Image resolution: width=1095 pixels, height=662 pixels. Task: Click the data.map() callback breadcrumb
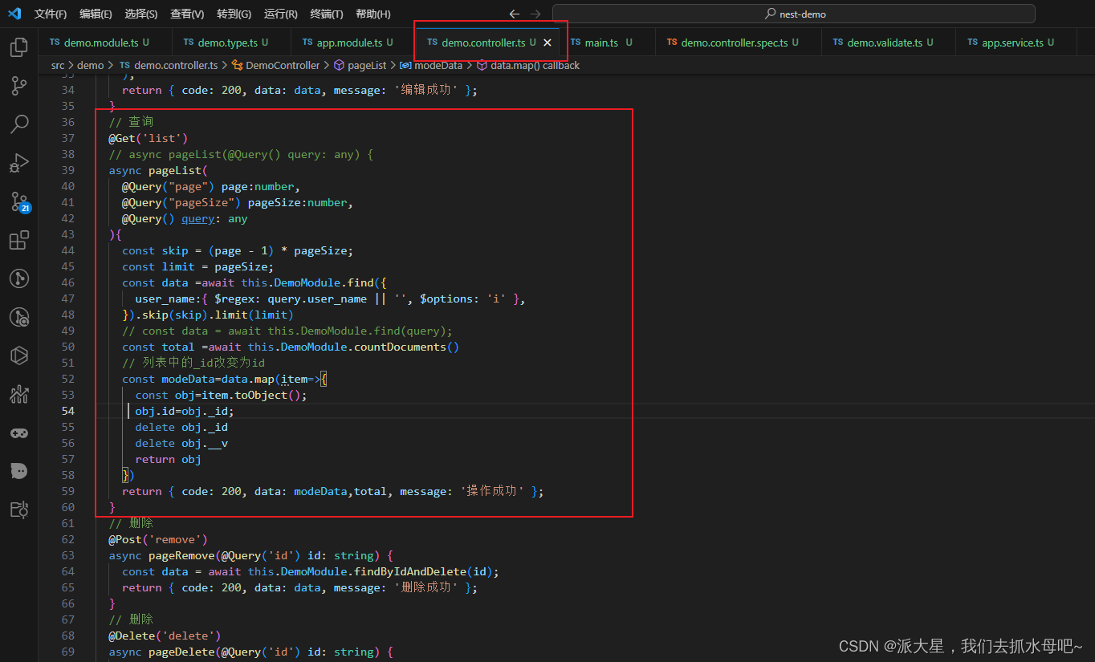pyautogui.click(x=527, y=65)
